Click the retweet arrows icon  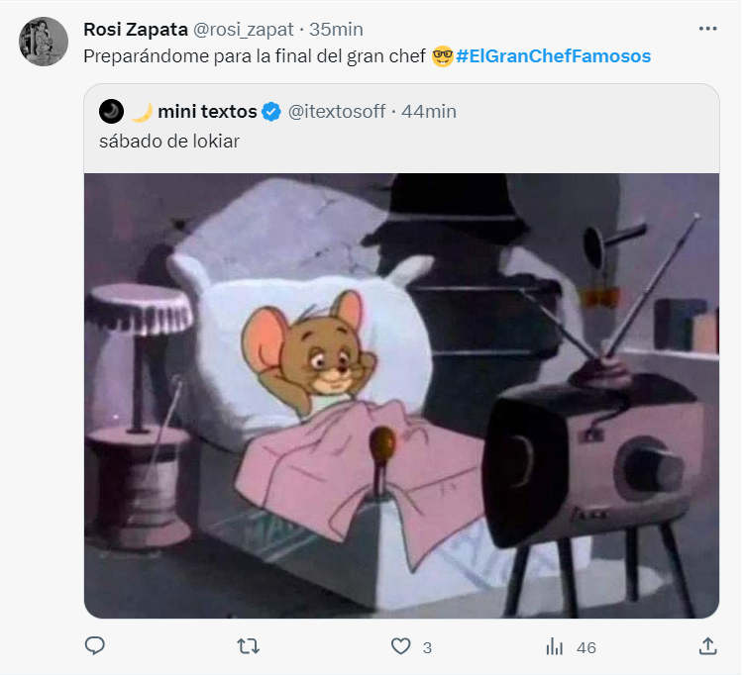click(x=249, y=646)
